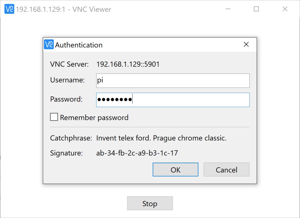Screen dimensions: 300x218
Task: Click the Remember password label text
Action: coord(95,117)
